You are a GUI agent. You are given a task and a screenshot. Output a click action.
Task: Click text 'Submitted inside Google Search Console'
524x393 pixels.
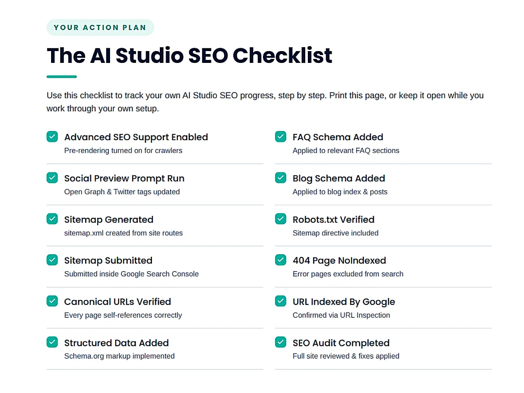click(131, 274)
